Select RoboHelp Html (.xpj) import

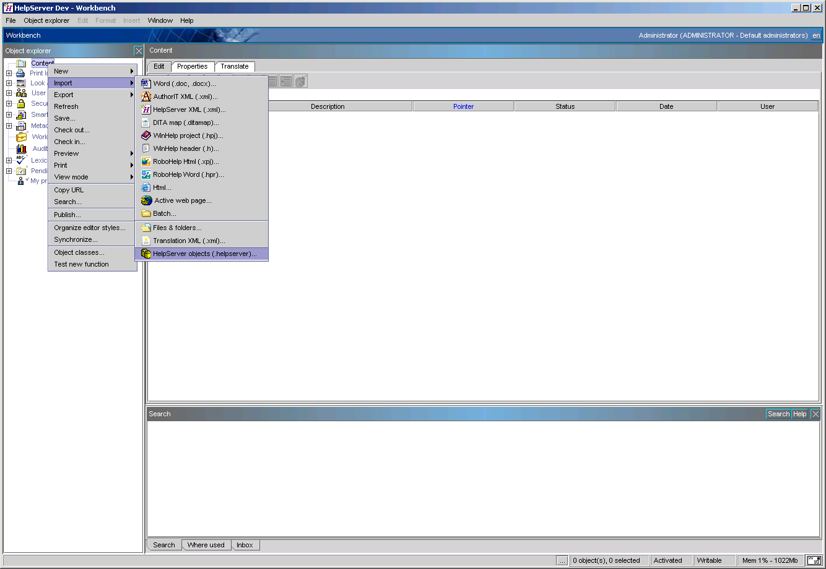201,161
